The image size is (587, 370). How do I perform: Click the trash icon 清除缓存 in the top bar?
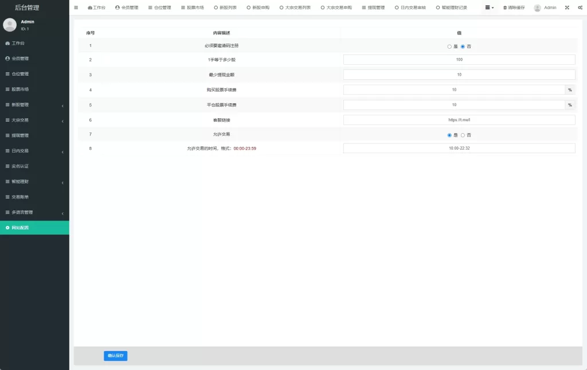(x=514, y=7)
